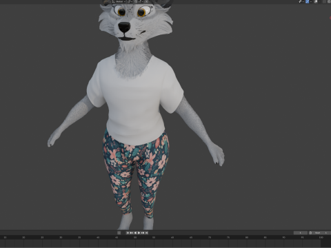Toggle X-ray mode in viewport header
The height and width of the screenshot is (248, 331).
[324, 1]
